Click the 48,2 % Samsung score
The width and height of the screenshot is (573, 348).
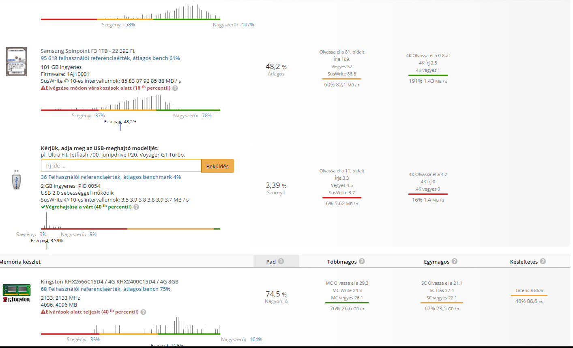click(276, 67)
